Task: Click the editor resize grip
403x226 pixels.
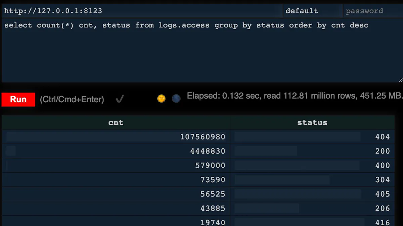Action: point(400,80)
